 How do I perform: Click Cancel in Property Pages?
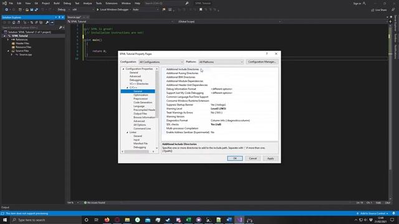252,159
